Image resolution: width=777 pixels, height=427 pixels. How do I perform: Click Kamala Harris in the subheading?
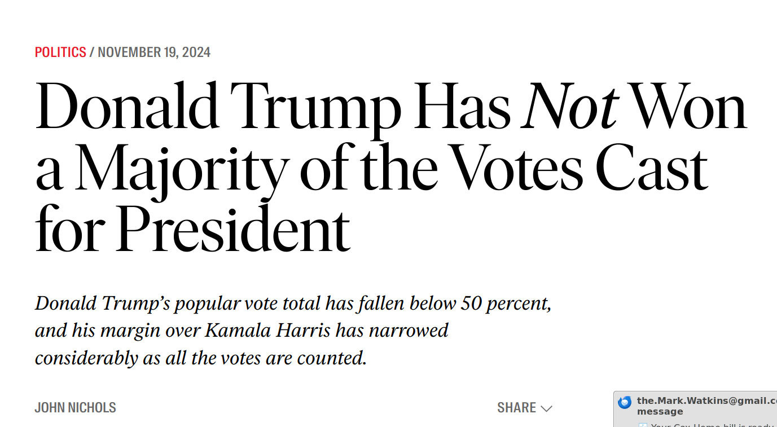[267, 330]
